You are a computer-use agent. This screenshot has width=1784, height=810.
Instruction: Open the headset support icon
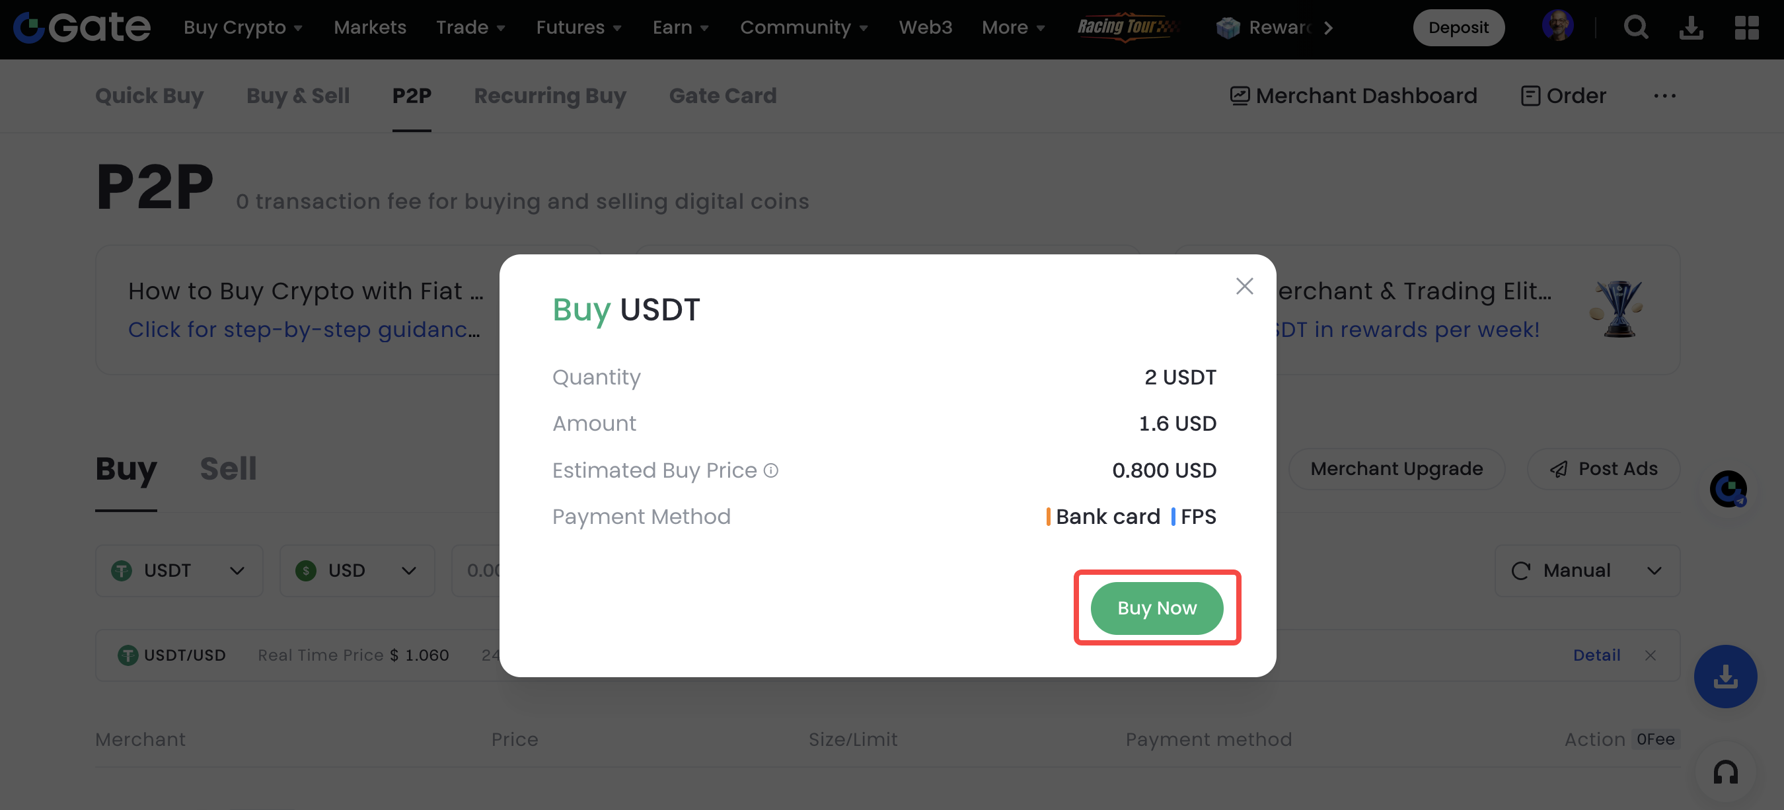pos(1725,772)
